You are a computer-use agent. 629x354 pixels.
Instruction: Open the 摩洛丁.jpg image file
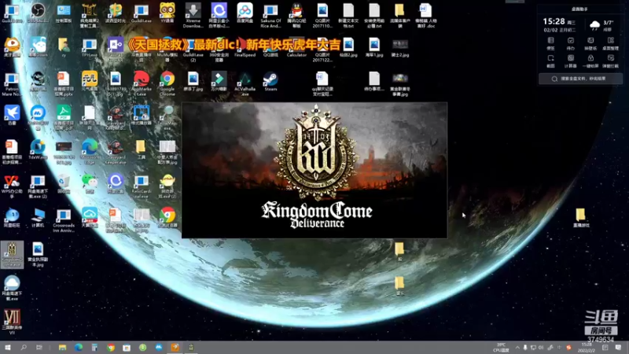coord(193,82)
